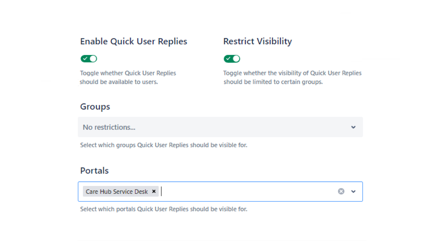The image size is (435, 244).
Task: Toggle the Restrict Visibility switch
Action: tap(232, 59)
